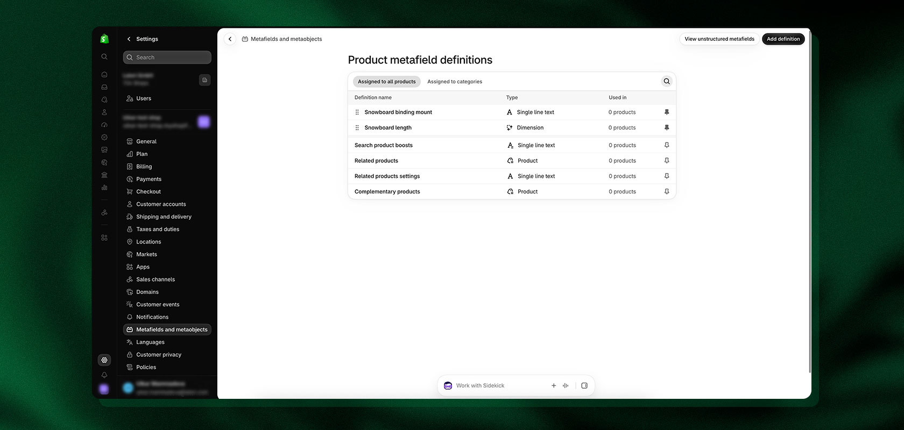Toggle Sidekick panel layout icon
This screenshot has width=904, height=430.
584,385
